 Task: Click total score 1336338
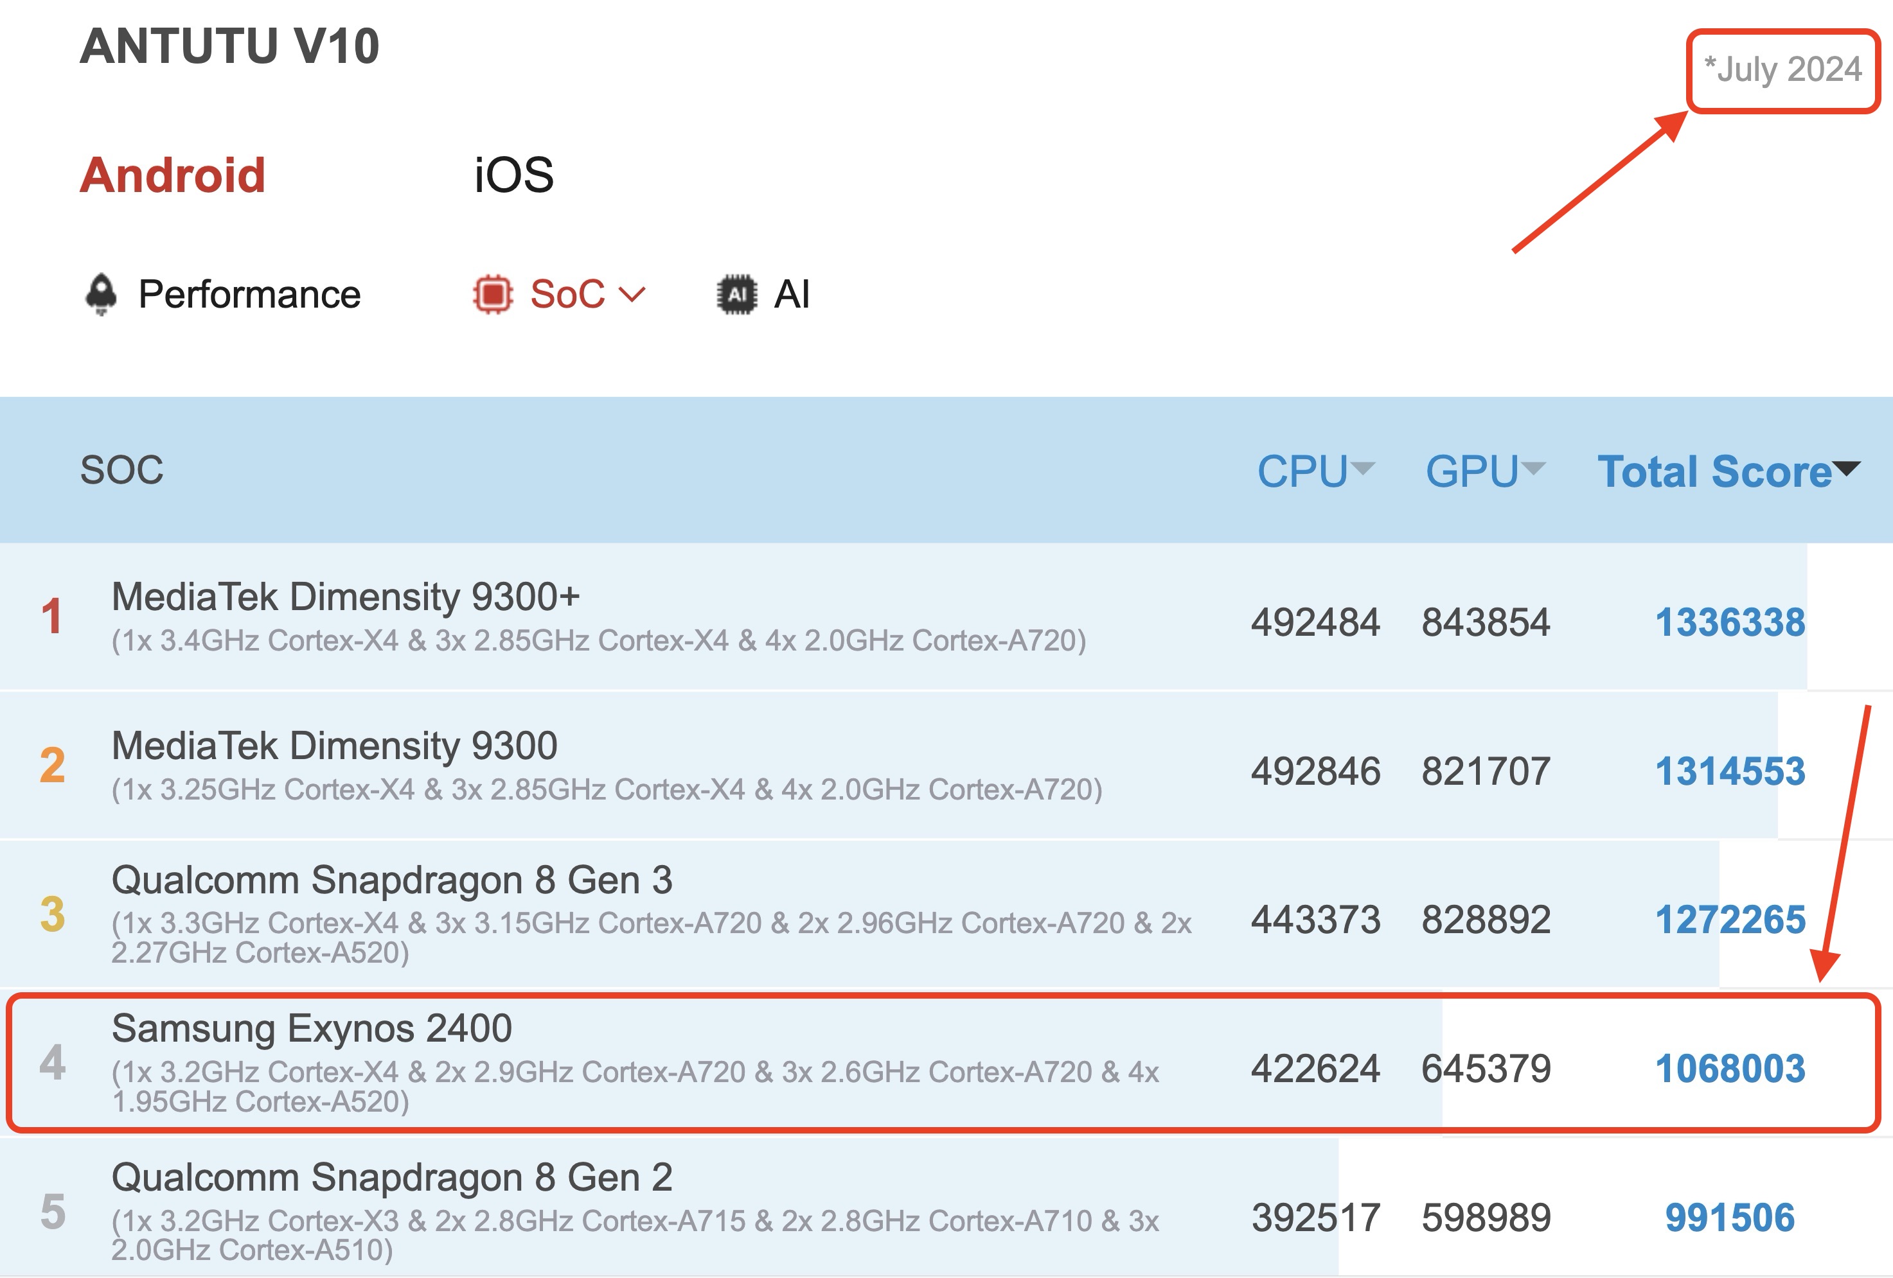click(1730, 623)
